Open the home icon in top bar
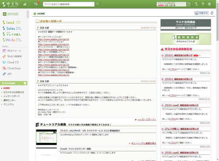Screen dimensions: 219x161 point(25,4)
